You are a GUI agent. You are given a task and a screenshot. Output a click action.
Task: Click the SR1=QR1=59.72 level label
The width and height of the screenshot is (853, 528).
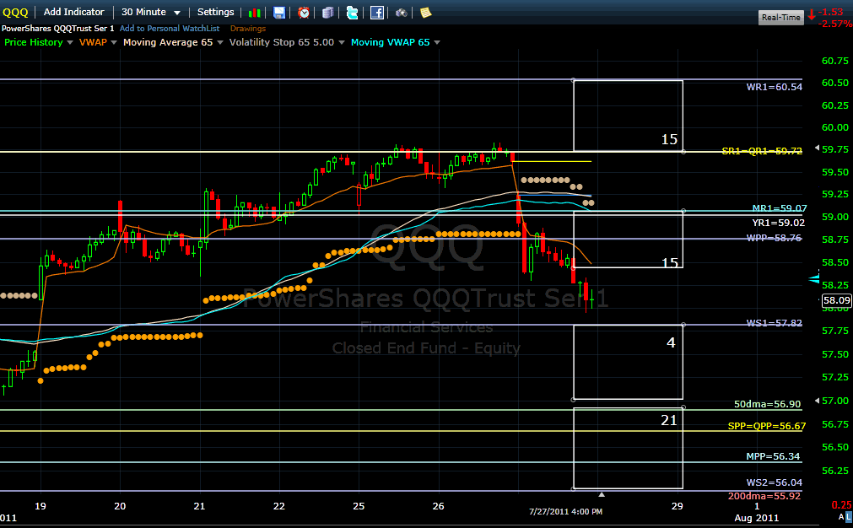762,151
